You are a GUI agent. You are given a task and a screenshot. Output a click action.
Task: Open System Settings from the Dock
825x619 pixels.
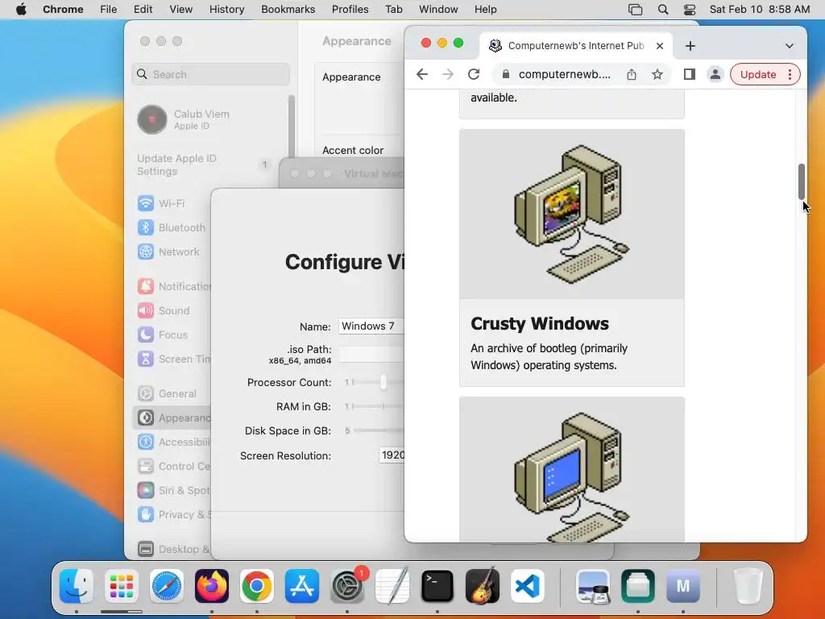tap(347, 586)
